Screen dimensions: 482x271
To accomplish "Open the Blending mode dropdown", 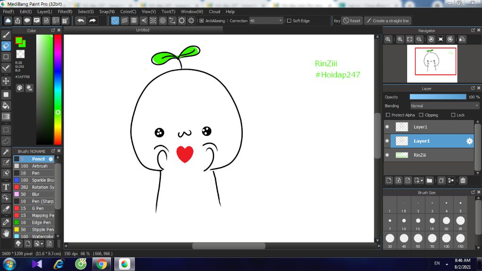I will [444, 106].
